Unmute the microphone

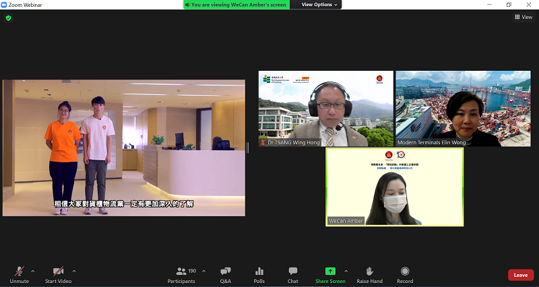click(x=19, y=274)
